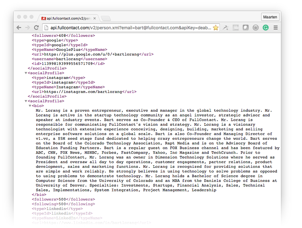Viewport: 302px width, 228px height.
Task: Reload the current page
Action: (36, 28)
